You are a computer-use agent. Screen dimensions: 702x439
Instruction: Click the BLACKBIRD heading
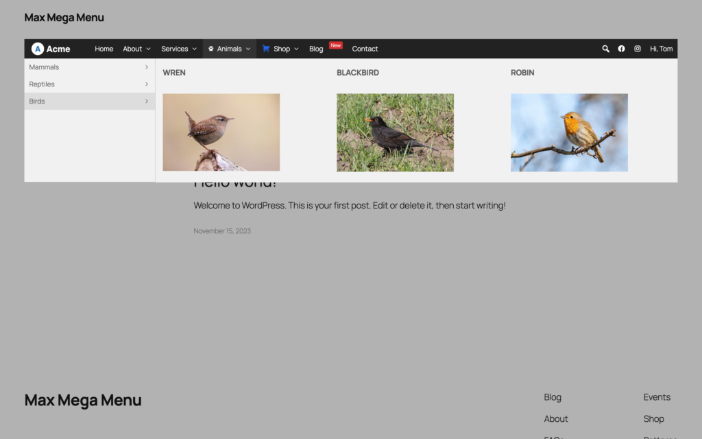(x=358, y=73)
